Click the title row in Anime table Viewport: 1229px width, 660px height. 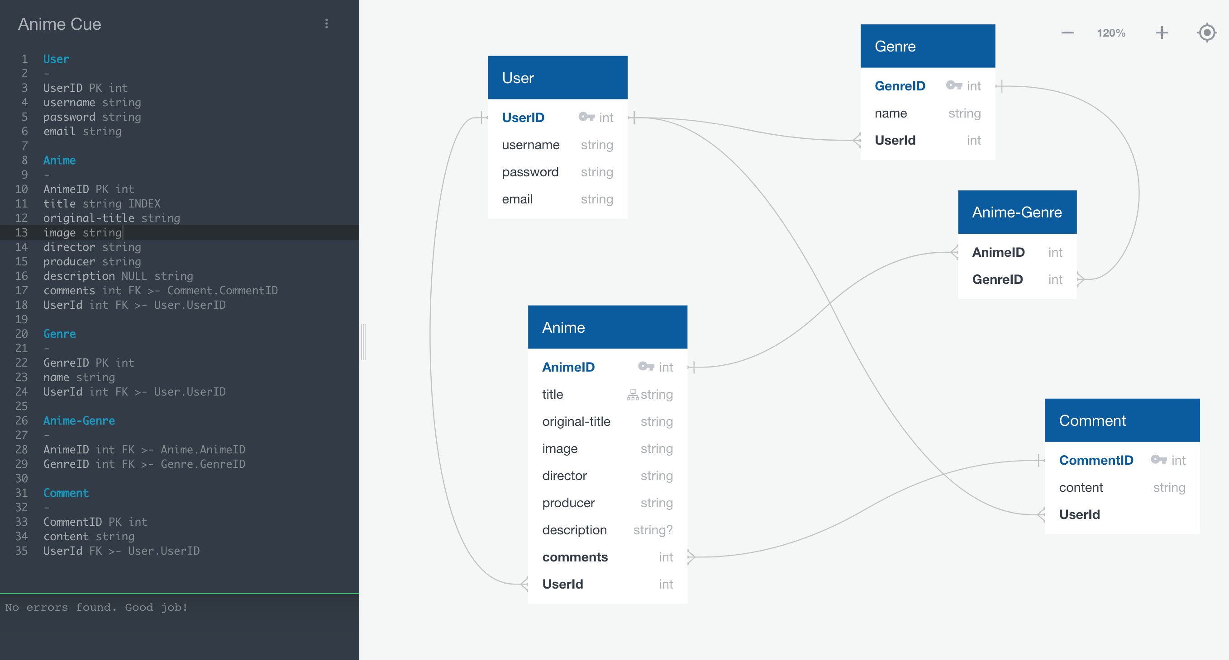tap(607, 394)
